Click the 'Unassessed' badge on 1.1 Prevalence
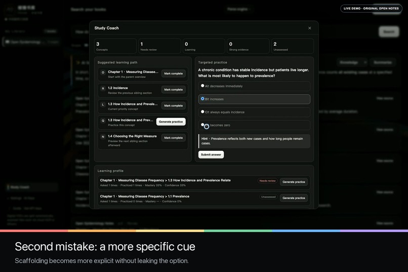 [268, 197]
